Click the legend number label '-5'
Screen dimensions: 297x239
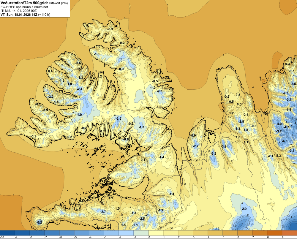click(75, 237)
